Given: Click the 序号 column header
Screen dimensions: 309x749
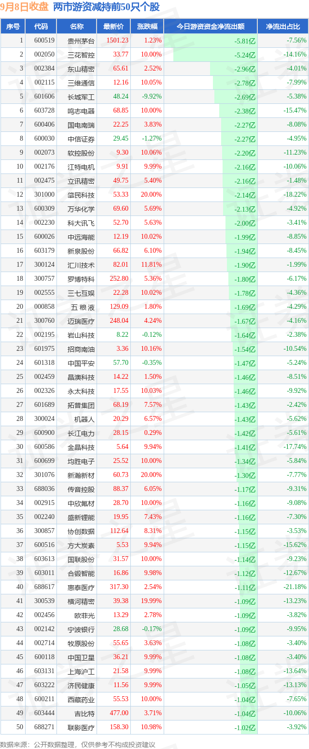Looking at the screenshot, I should point(13,27).
